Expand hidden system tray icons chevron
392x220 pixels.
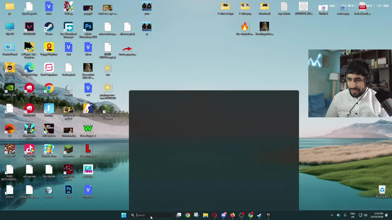coord(332,215)
